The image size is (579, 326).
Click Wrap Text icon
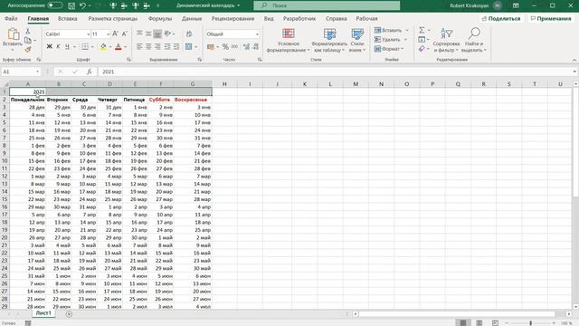(189, 34)
